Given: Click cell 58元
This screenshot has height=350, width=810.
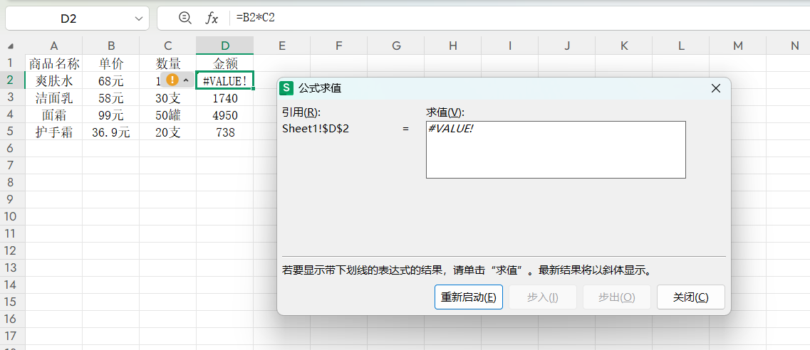Looking at the screenshot, I should coord(110,98).
